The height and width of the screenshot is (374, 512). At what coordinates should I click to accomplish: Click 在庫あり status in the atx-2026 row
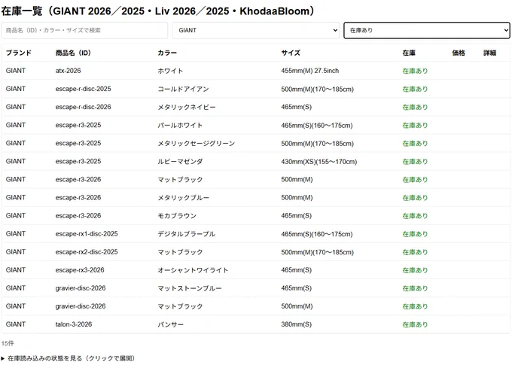point(415,71)
